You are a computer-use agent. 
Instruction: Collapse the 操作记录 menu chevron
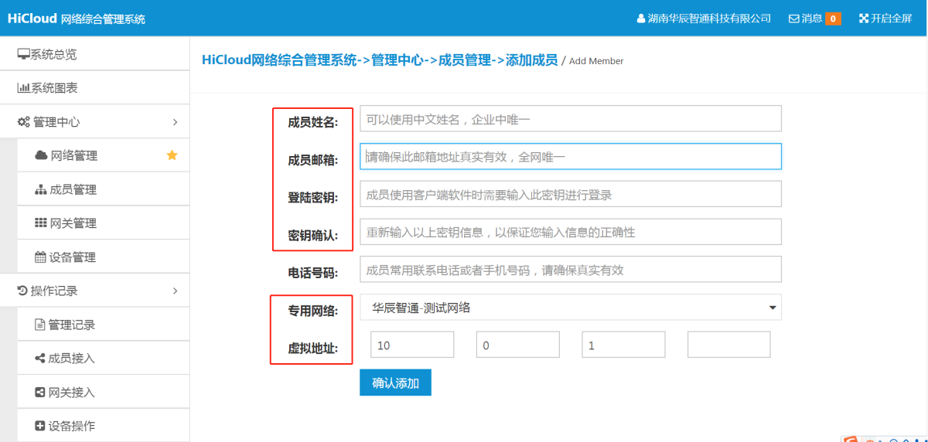pyautogui.click(x=175, y=291)
